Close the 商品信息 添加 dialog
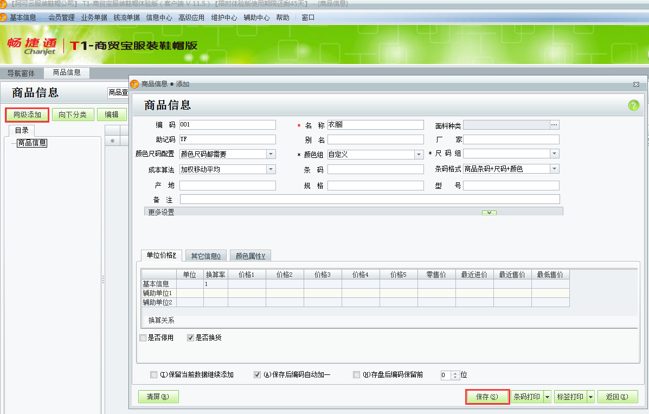 636,84
